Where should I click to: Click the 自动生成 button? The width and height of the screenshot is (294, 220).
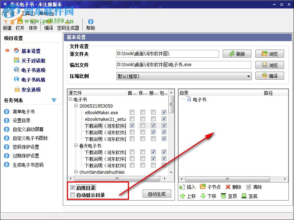(x=157, y=194)
